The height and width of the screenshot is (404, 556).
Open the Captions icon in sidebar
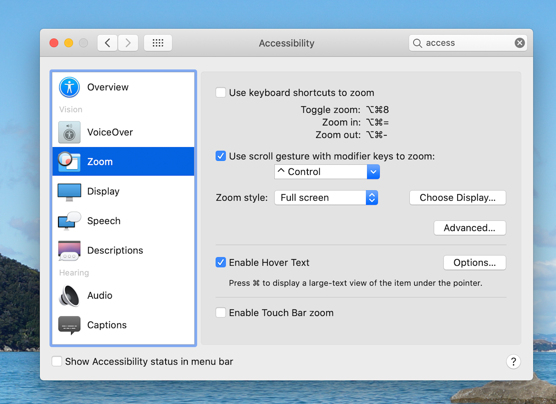click(69, 325)
